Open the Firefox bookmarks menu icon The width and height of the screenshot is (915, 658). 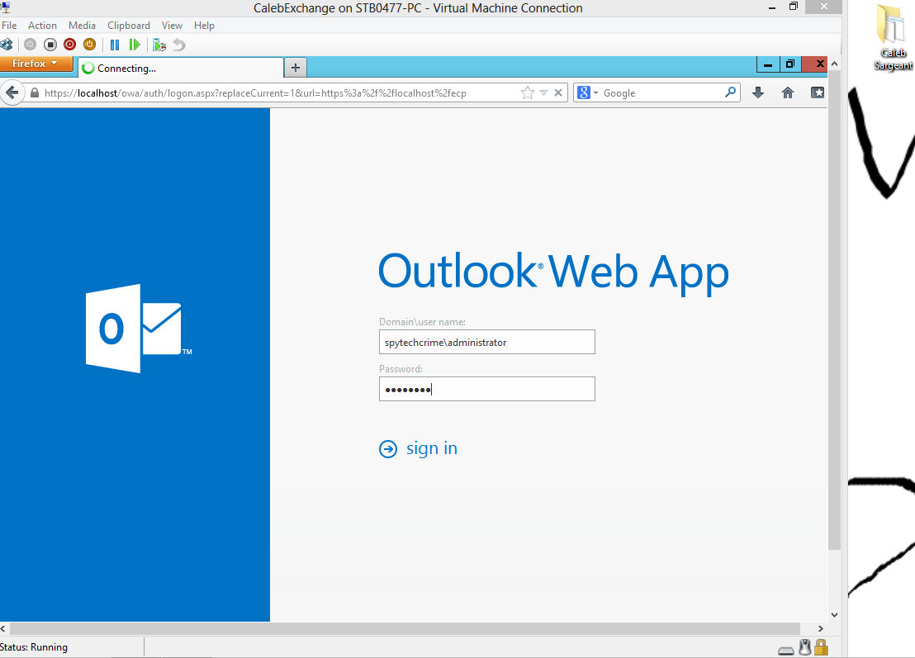(x=818, y=92)
